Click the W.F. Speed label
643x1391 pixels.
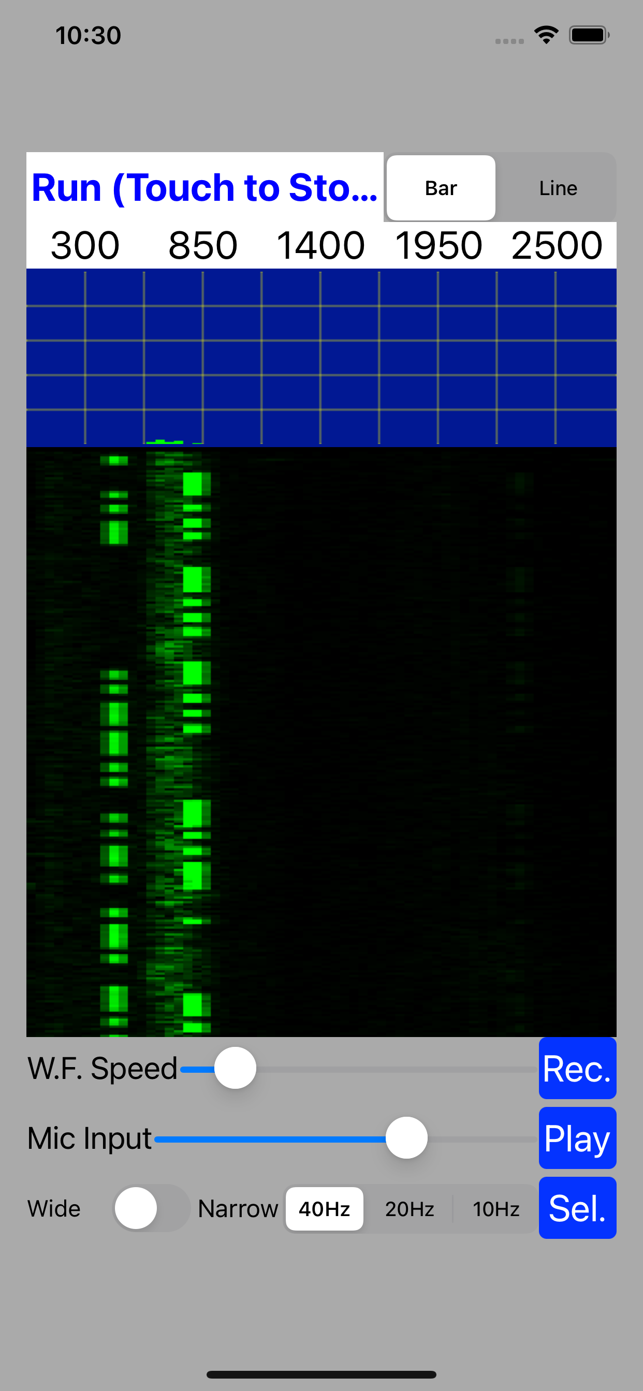point(103,1068)
